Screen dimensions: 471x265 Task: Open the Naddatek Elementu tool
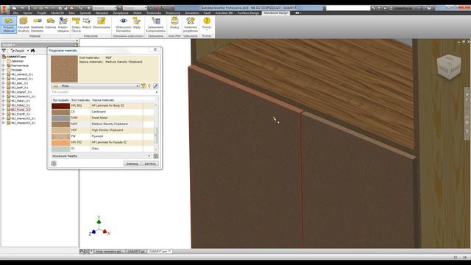(38, 24)
